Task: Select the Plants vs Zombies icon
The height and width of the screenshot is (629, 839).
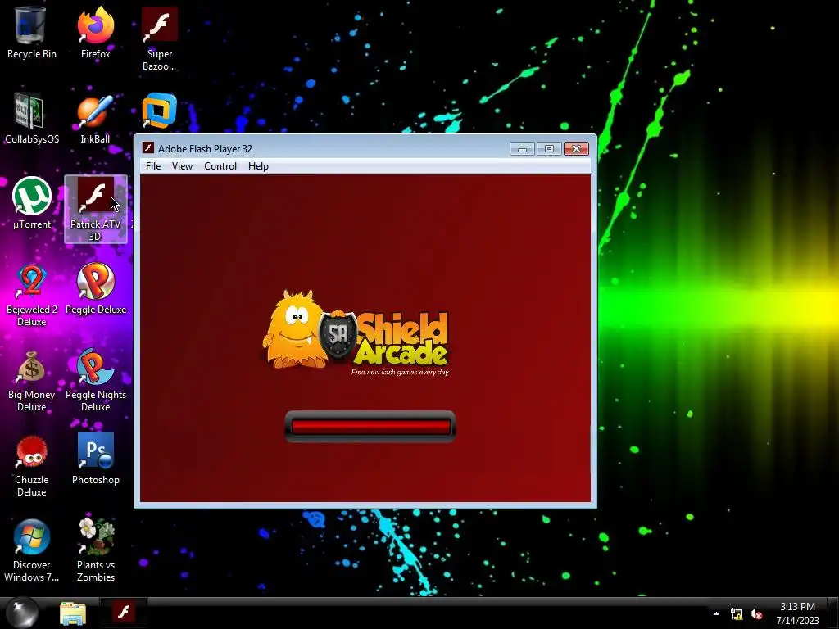Action: coord(95,550)
